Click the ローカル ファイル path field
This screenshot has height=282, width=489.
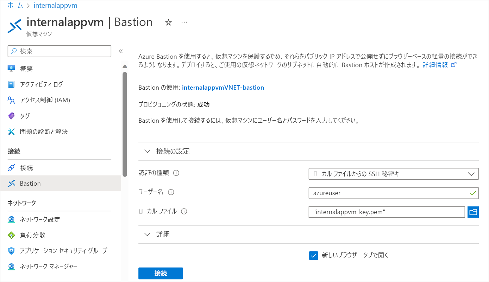click(x=387, y=212)
